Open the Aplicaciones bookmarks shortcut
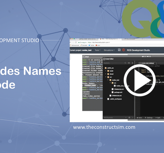 [x=74, y=45]
